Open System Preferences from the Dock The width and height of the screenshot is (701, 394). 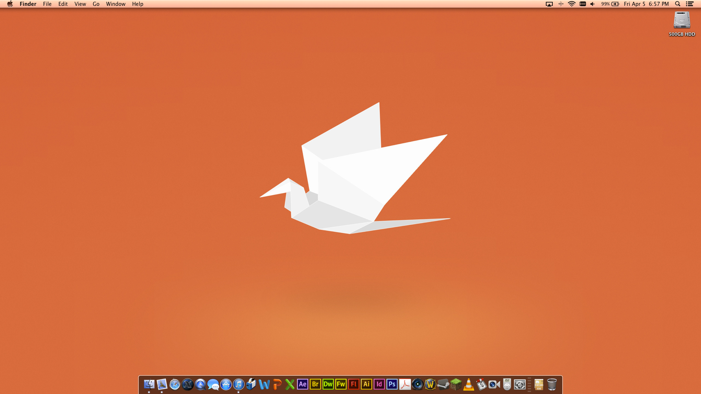pyautogui.click(x=520, y=384)
